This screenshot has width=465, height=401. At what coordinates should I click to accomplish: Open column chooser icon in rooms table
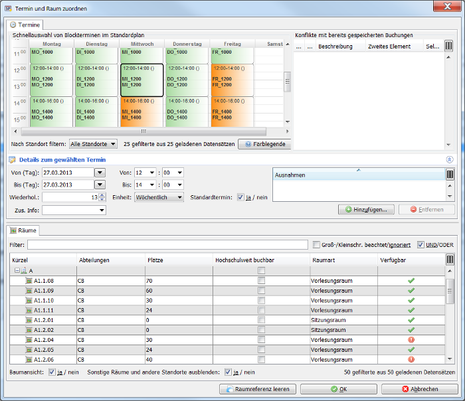pyautogui.click(x=450, y=260)
